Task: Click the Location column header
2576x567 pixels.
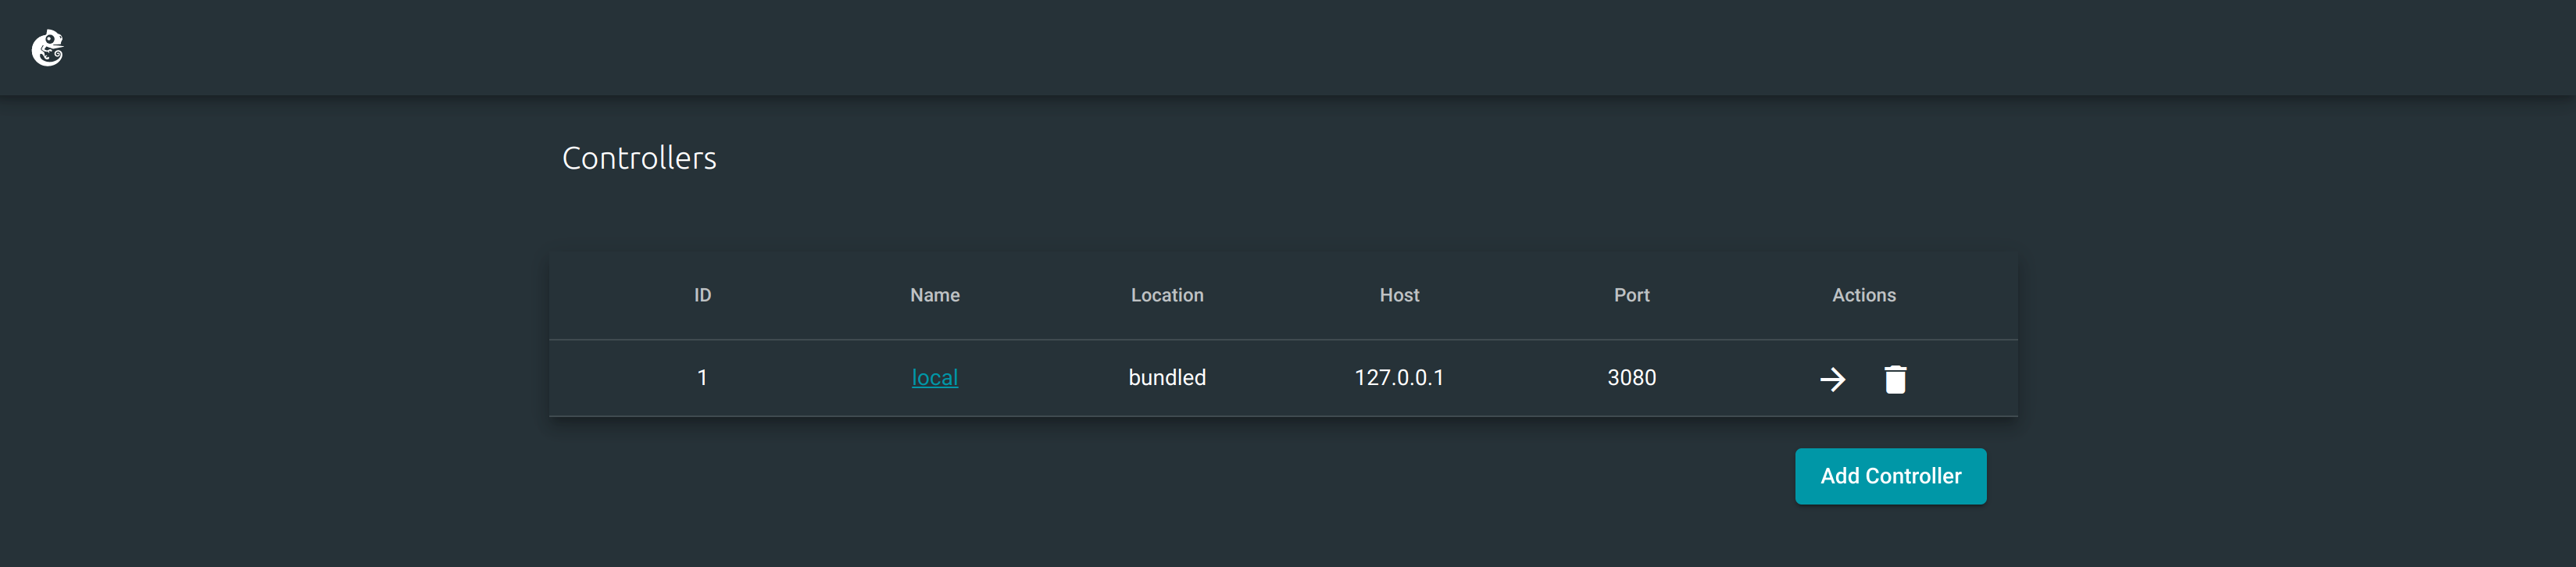Action: point(1166,295)
